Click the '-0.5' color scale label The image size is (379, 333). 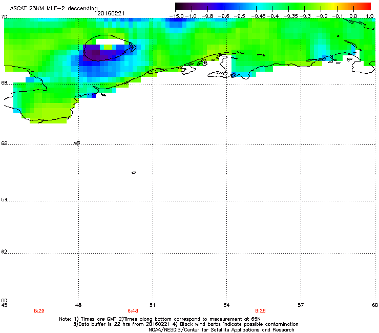click(240, 16)
